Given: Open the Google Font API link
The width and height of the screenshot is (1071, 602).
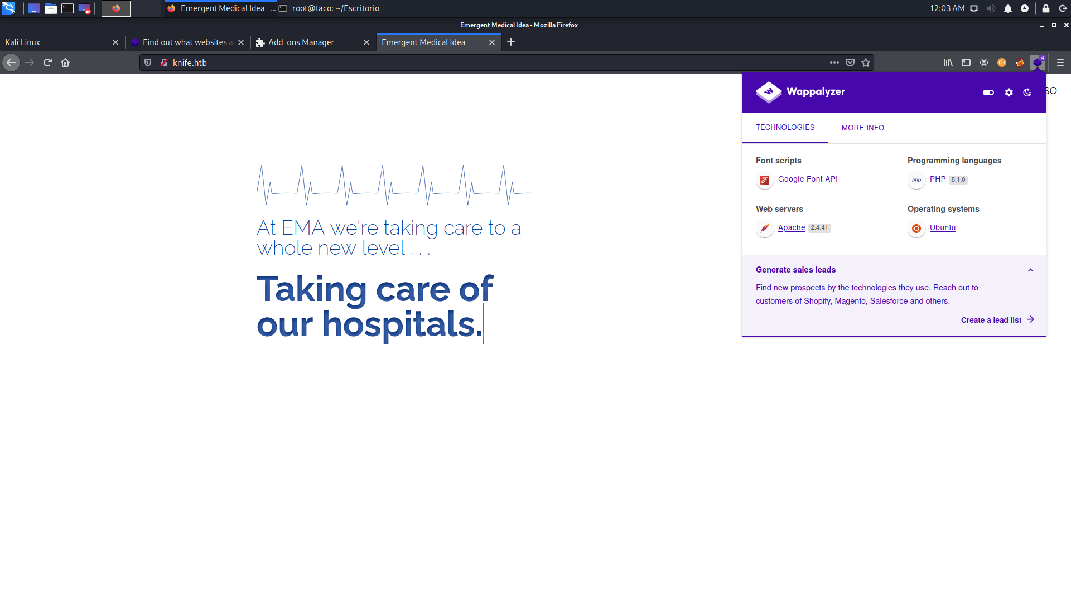Looking at the screenshot, I should (x=807, y=179).
